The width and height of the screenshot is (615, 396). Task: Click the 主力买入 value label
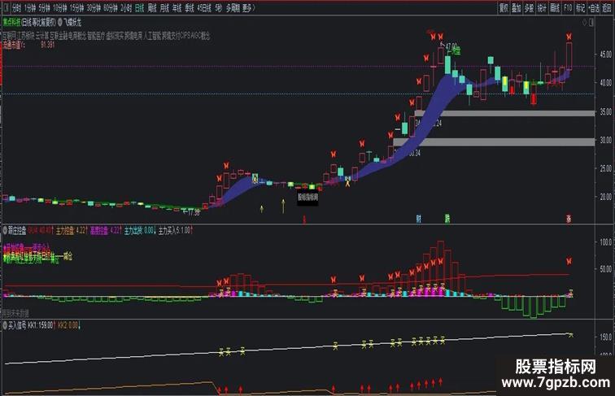tap(176, 230)
